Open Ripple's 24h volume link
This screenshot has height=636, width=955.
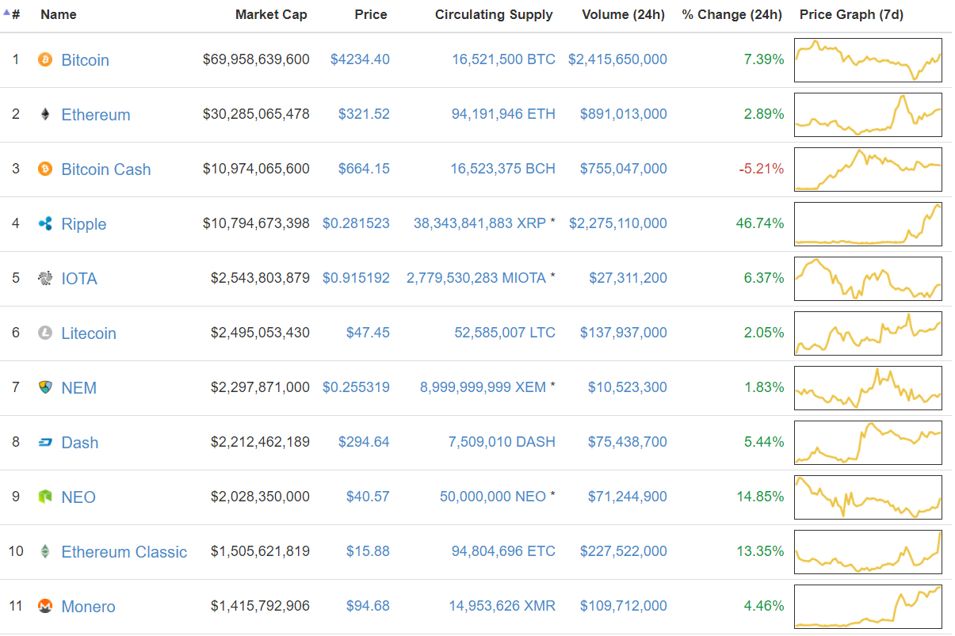618,223
